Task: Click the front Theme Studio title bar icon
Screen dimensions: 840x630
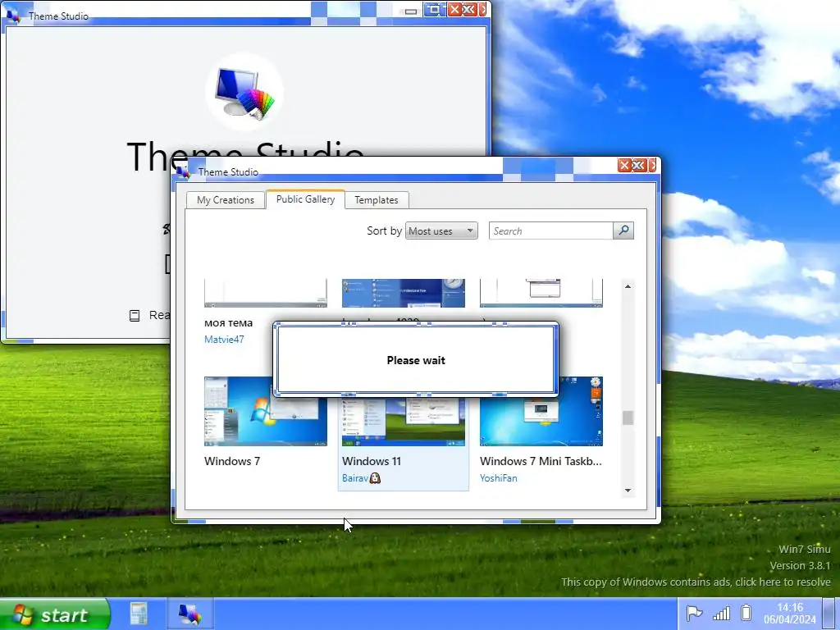Action: pyautogui.click(x=183, y=171)
